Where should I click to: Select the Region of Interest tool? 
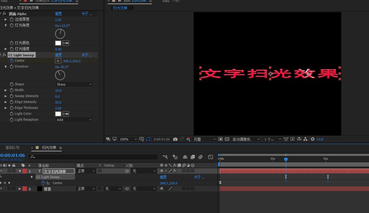149,139
